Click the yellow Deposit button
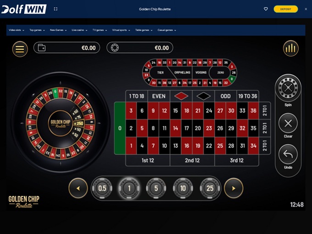Screen dimensions: 312x234 coord(285,9)
